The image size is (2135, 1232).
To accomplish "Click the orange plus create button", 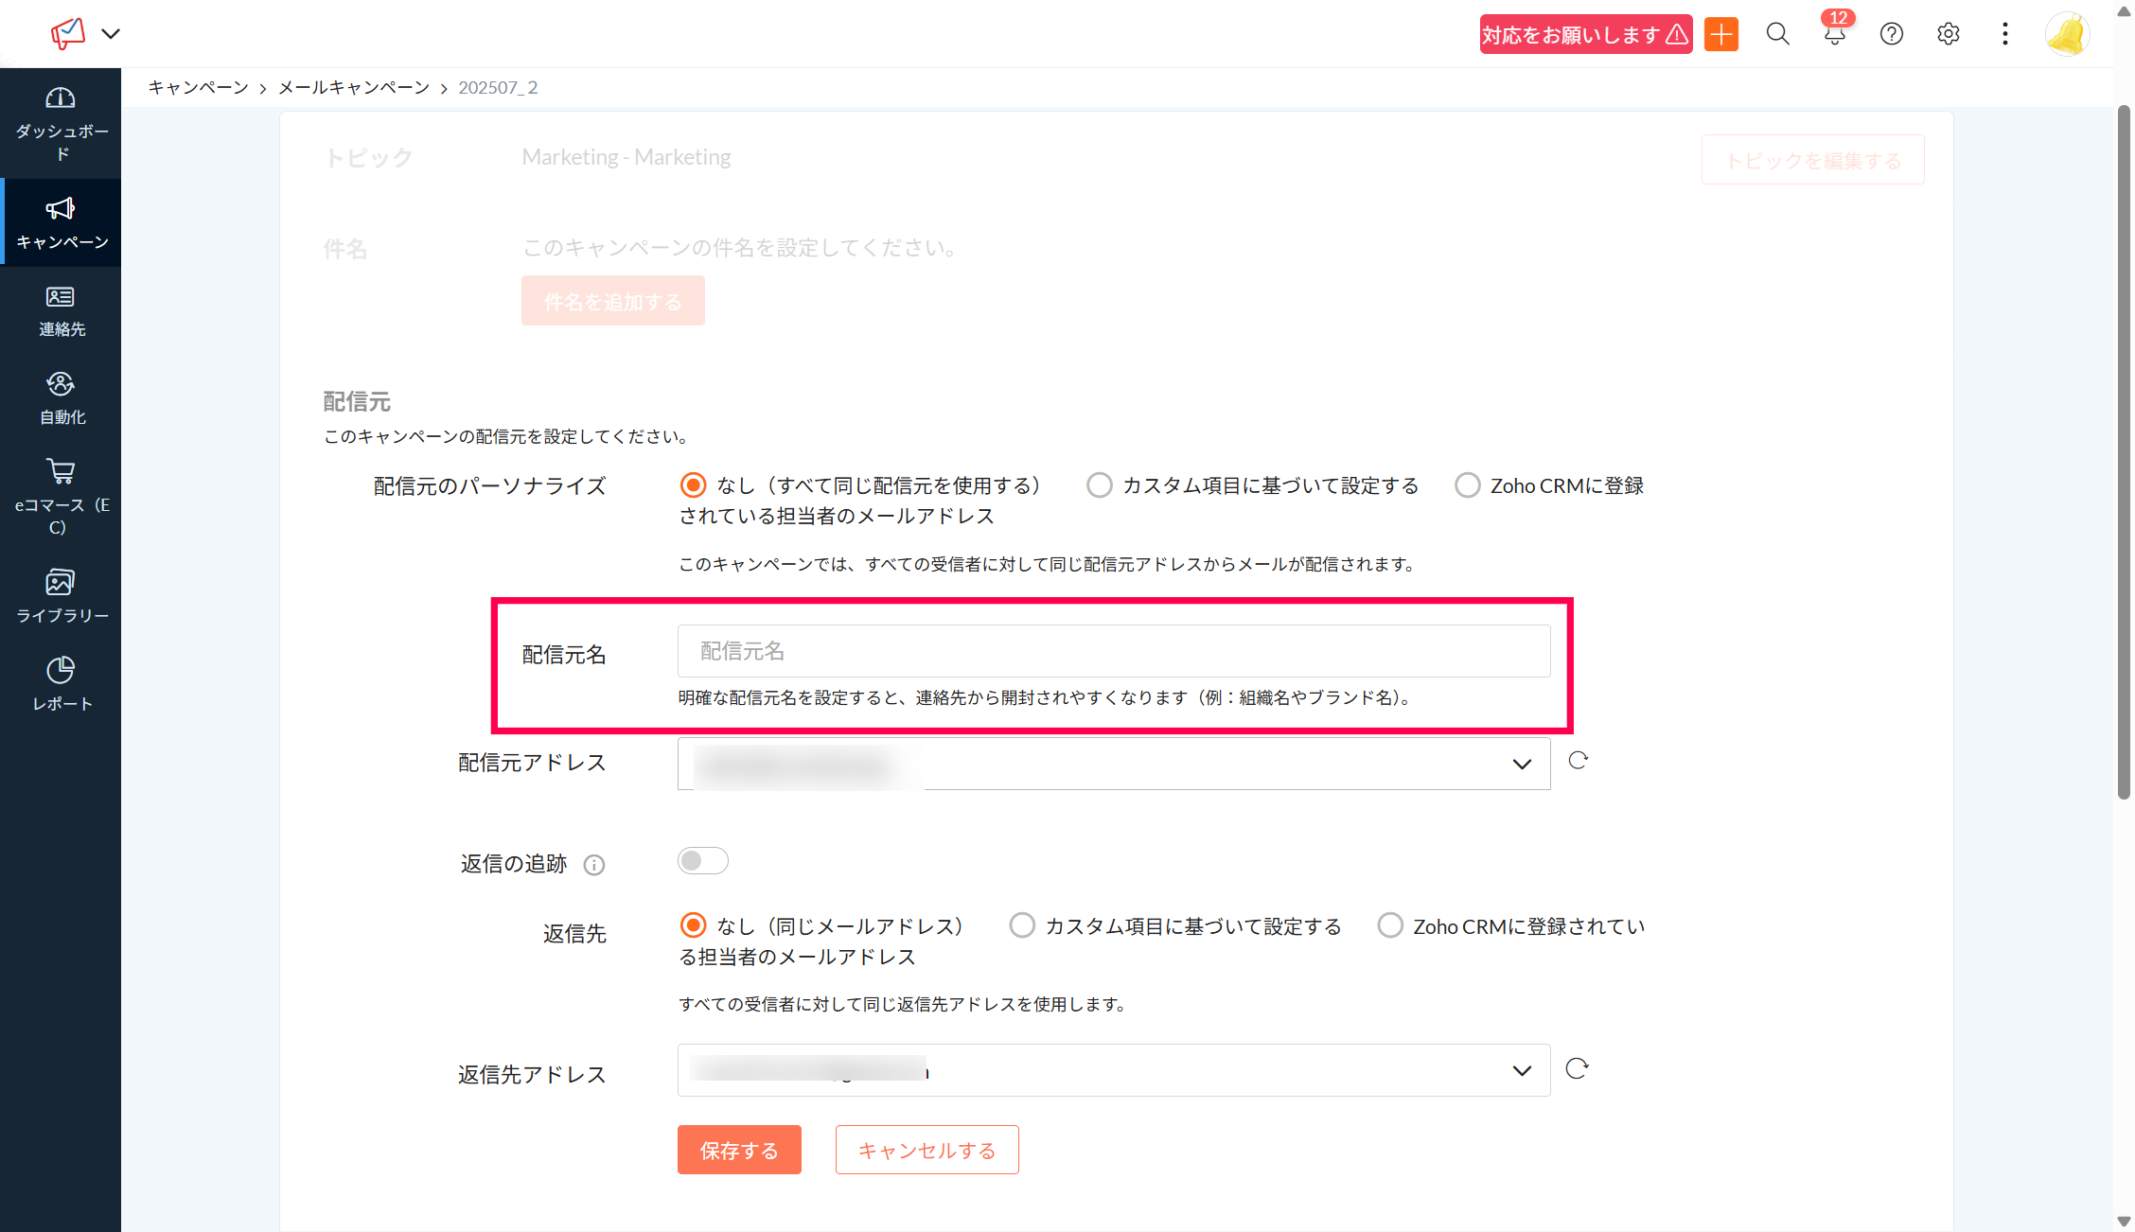I will coord(1721,35).
